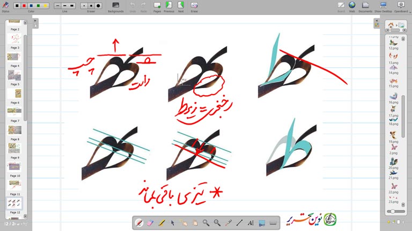This screenshot has height=231, width=412.
Task: Open the Backgrounds dropdown
Action: (x=115, y=6)
